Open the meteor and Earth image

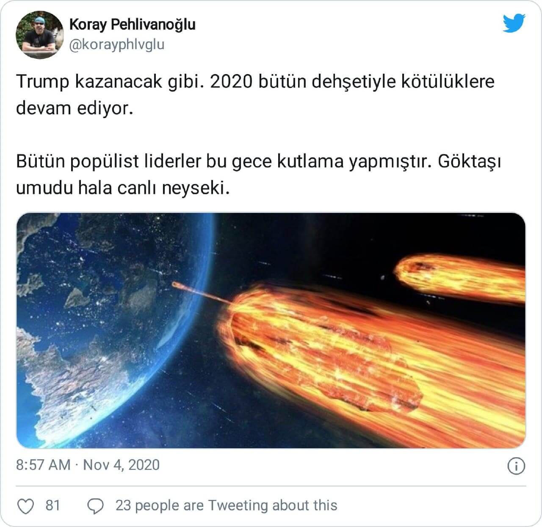click(x=271, y=331)
